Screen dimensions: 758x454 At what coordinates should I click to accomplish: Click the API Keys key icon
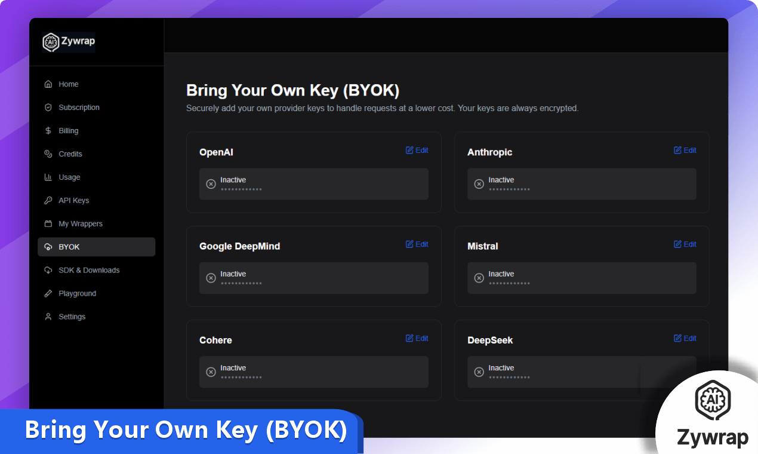coord(48,201)
